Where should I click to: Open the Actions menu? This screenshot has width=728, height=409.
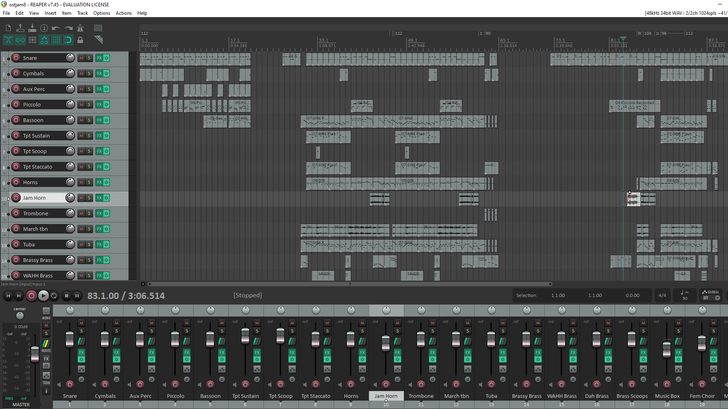pos(124,13)
